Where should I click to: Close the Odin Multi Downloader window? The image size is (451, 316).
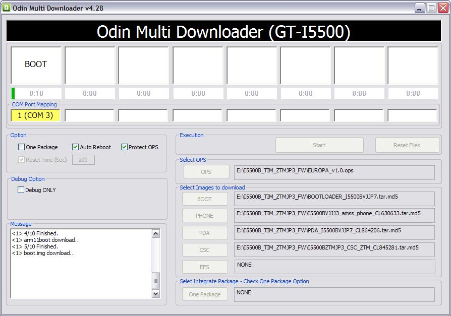(x=442, y=8)
